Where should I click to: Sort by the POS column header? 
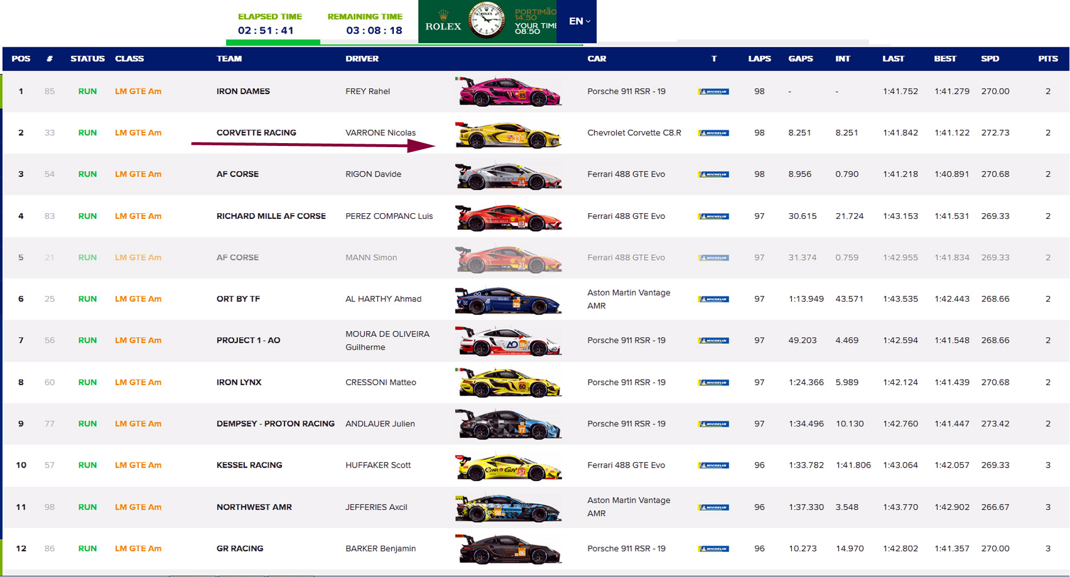tap(21, 59)
